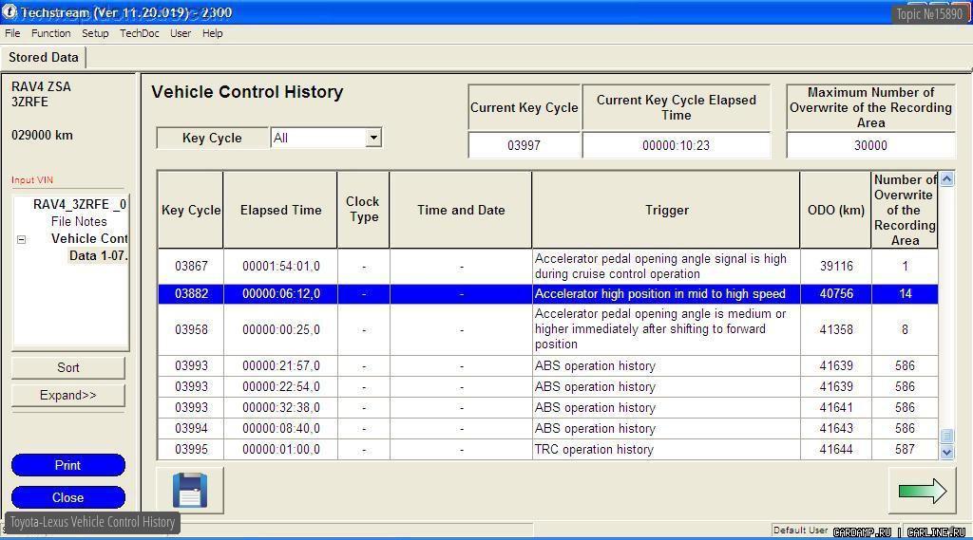Screen dimensions: 973x540
Task: Collapse the Vehicle Control tree node
Action: tap(21, 239)
